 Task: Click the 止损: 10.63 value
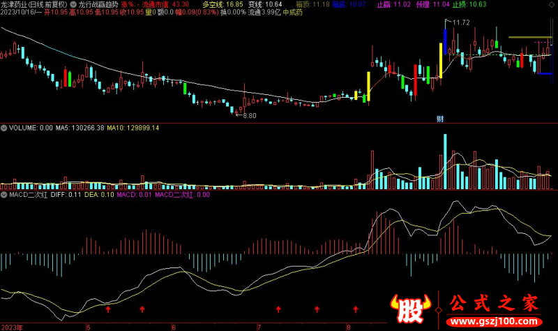pos(469,5)
